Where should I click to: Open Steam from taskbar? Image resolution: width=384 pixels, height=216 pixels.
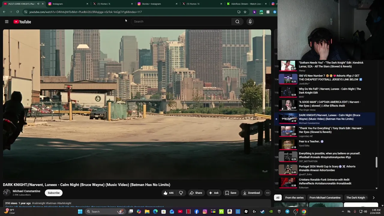(x=262, y=211)
